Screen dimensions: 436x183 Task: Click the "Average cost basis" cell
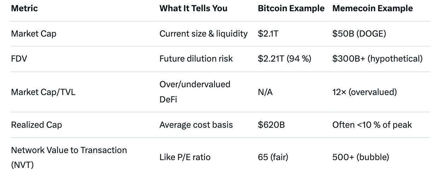(x=196, y=125)
